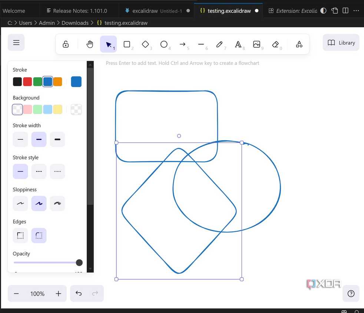Viewport: 364px width, 313px height.
Task: Click the properties panel scrollbar
Action: (x=90, y=136)
